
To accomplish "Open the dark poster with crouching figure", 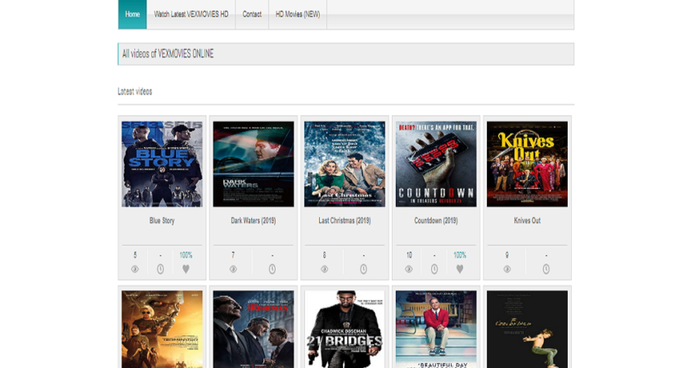I will coord(527,330).
